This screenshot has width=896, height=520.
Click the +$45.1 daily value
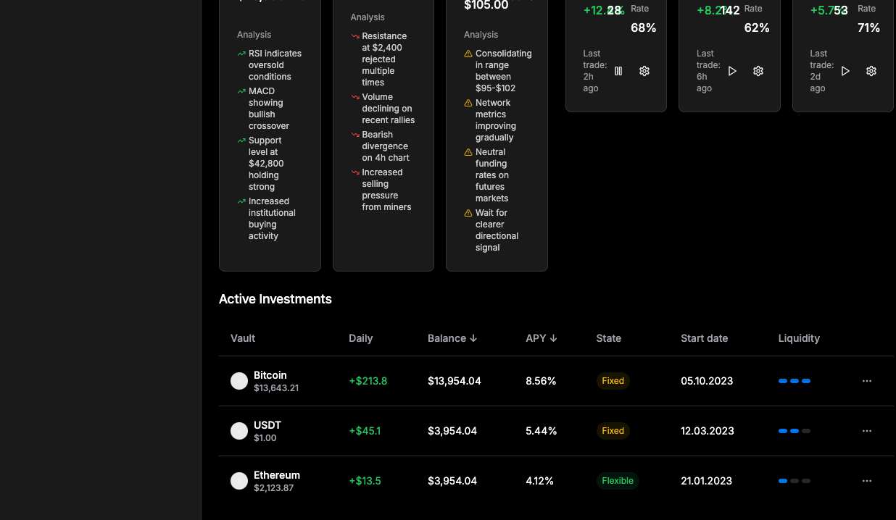[x=365, y=431]
